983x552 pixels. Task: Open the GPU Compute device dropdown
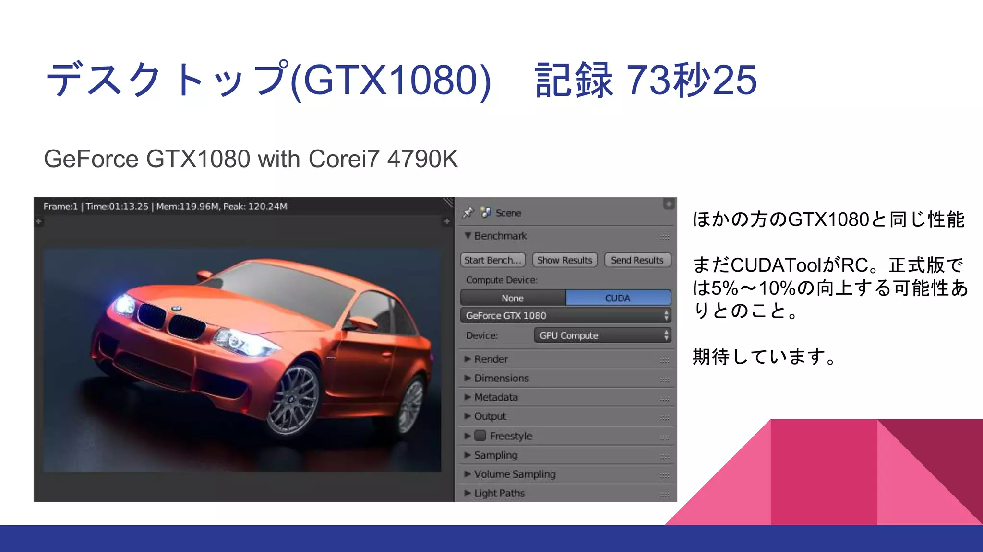point(602,335)
